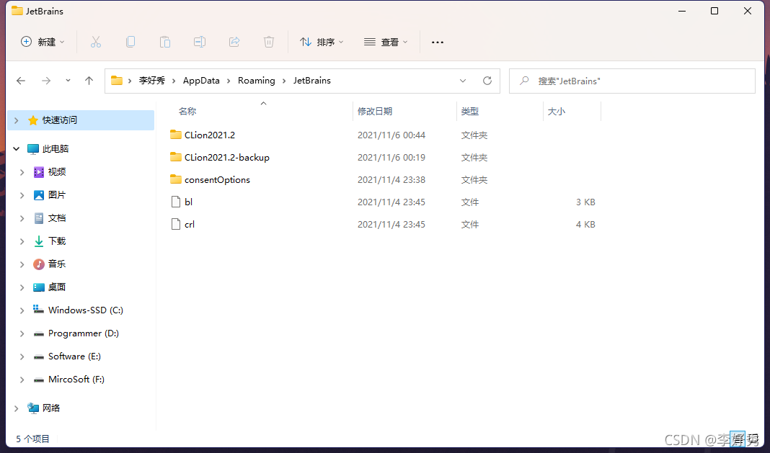Viewport: 770px width, 453px height.
Task: Select the bl file icon
Action: (176, 202)
